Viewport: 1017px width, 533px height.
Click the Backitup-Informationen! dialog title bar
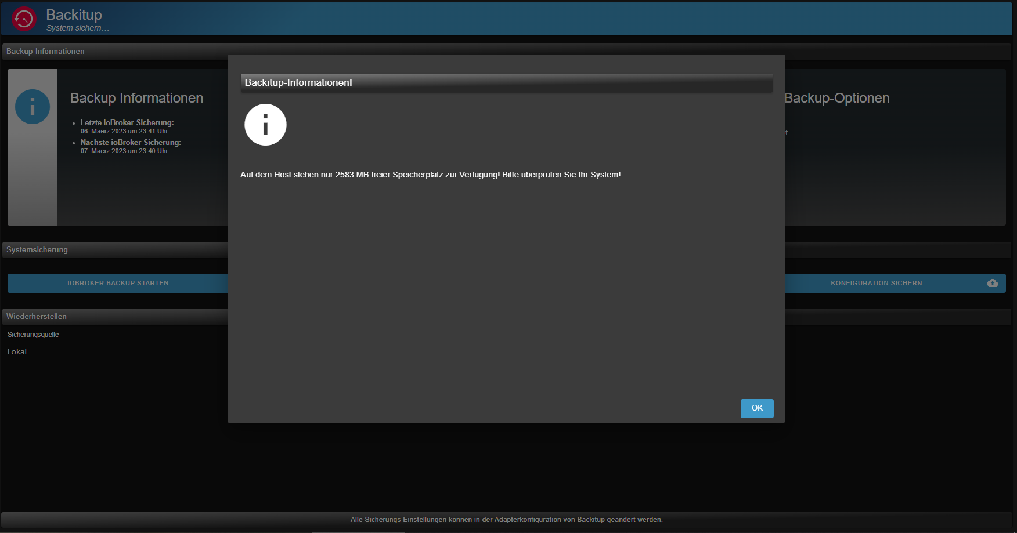coord(506,83)
